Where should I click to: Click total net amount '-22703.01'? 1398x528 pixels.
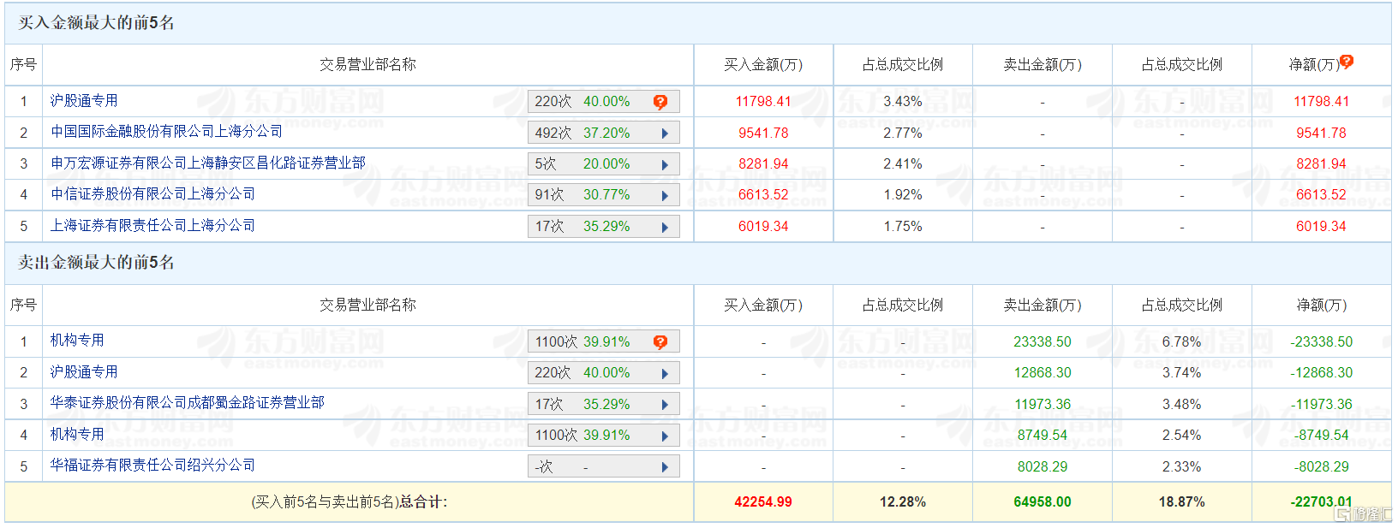coord(1322,502)
